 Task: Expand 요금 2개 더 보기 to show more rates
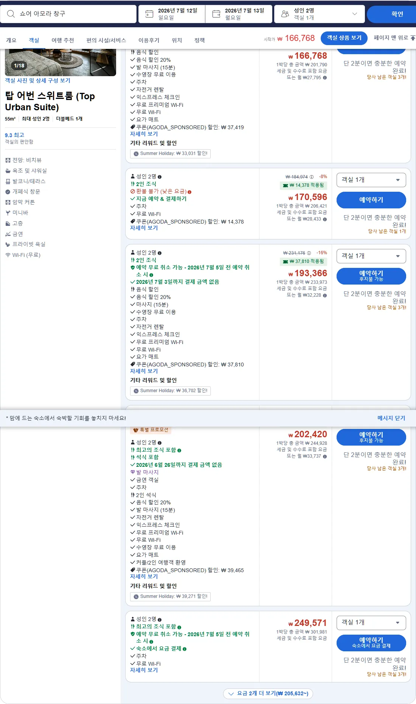268,693
